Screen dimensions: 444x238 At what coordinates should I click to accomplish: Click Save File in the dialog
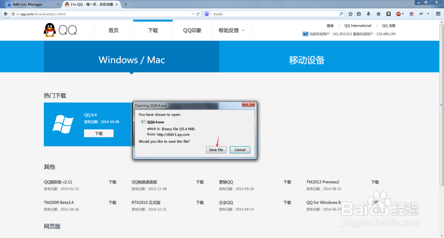(x=216, y=150)
